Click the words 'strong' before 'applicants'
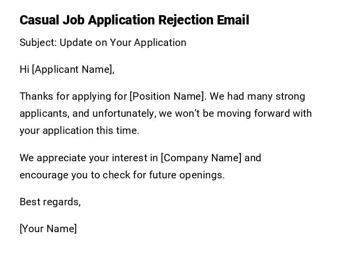The width and height of the screenshot is (342, 259). (x=290, y=96)
